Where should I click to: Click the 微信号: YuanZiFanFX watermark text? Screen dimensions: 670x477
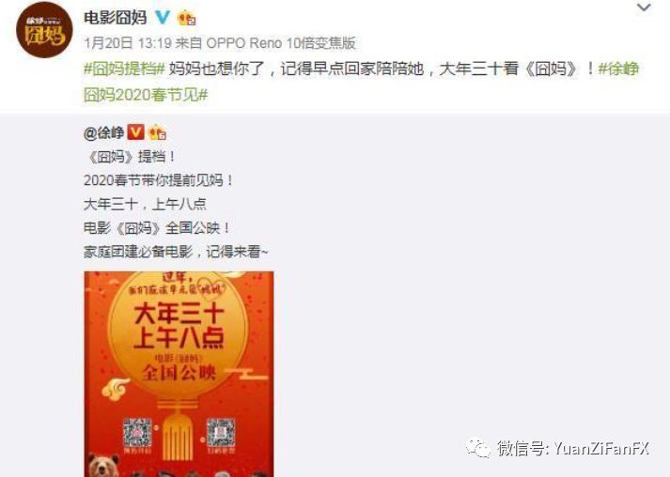click(573, 449)
